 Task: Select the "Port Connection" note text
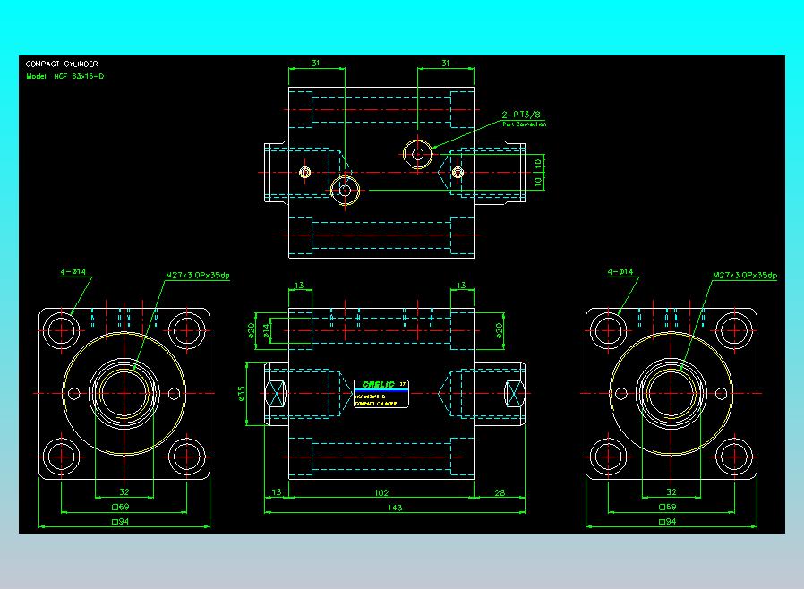tap(524, 124)
